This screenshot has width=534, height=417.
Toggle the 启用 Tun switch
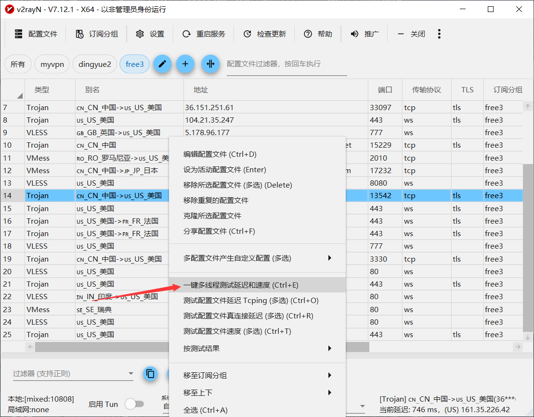coord(134,404)
